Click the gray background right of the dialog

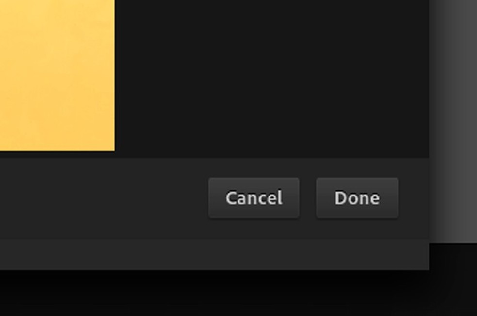pyautogui.click(x=453, y=121)
